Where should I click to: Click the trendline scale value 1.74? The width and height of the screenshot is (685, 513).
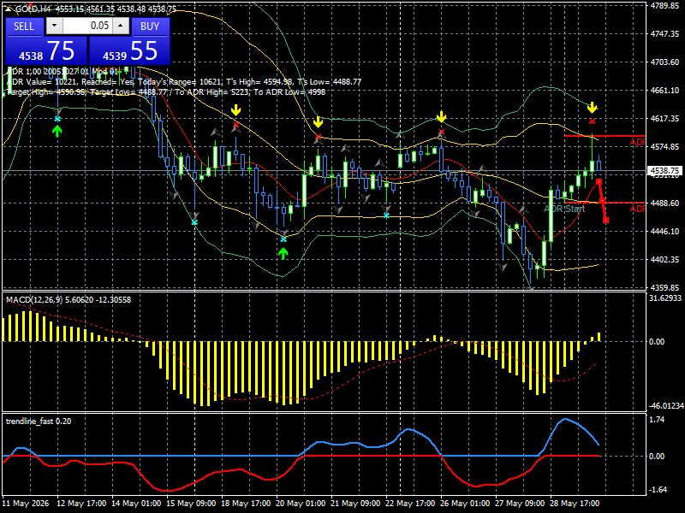[x=657, y=419]
